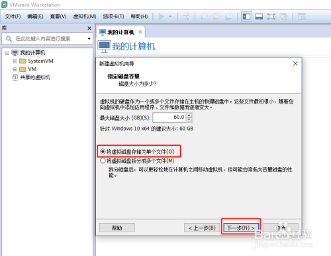331x256 pixels.
Task: Close the 新建虚拟机向导 dialog
Action: [295, 63]
